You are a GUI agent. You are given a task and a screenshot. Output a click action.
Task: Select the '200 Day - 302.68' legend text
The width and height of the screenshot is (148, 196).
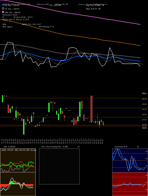pyautogui.click(x=13, y=12)
